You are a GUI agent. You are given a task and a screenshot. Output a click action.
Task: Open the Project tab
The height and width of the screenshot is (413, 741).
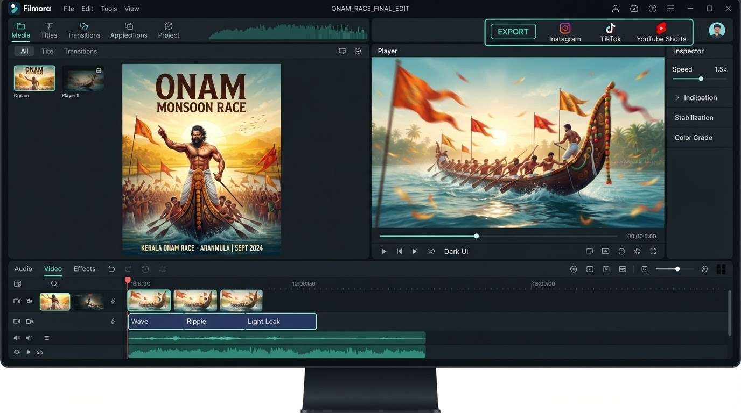tap(169, 31)
